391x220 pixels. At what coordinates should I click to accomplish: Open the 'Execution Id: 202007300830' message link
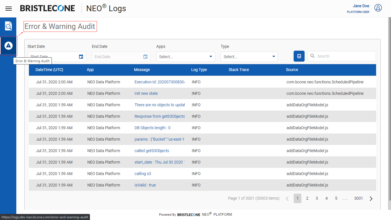(x=159, y=82)
